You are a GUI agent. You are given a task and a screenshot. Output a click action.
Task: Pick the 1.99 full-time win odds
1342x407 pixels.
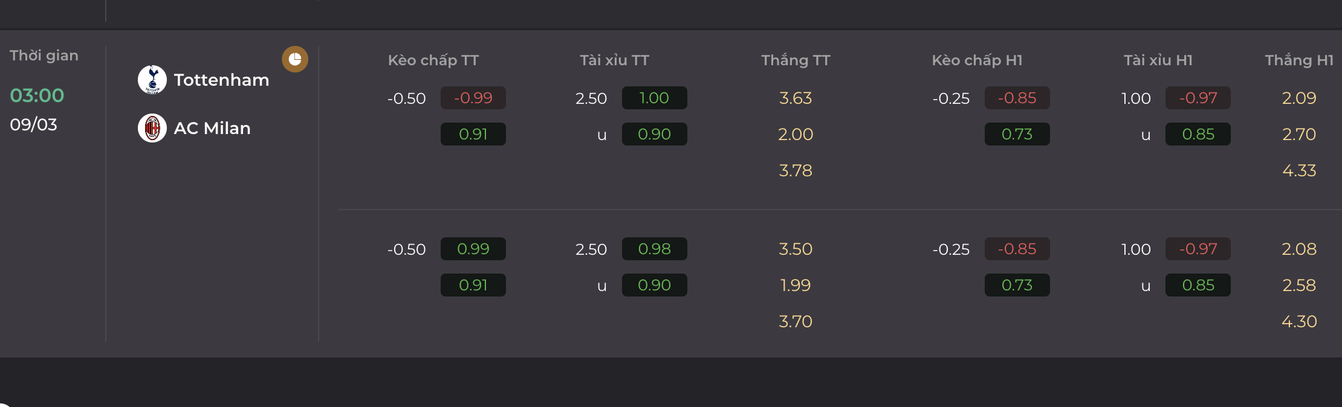coord(796,285)
